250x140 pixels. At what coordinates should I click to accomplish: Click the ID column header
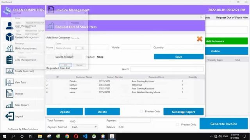tap(57, 77)
